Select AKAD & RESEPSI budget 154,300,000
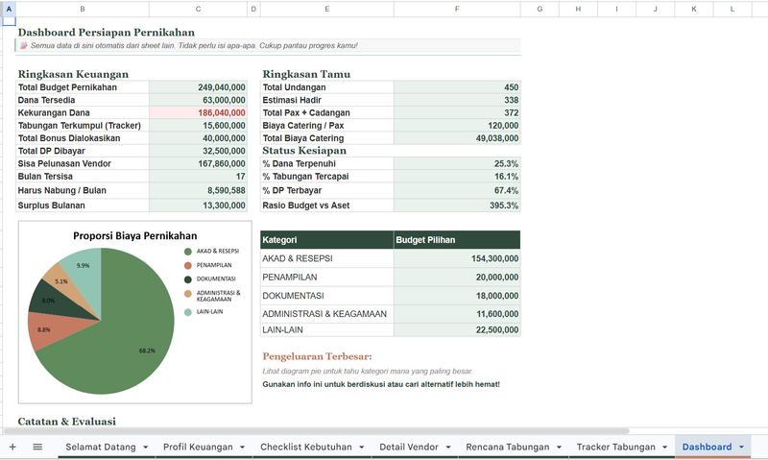Screen dimensions: 768x460 pyautogui.click(x=457, y=258)
